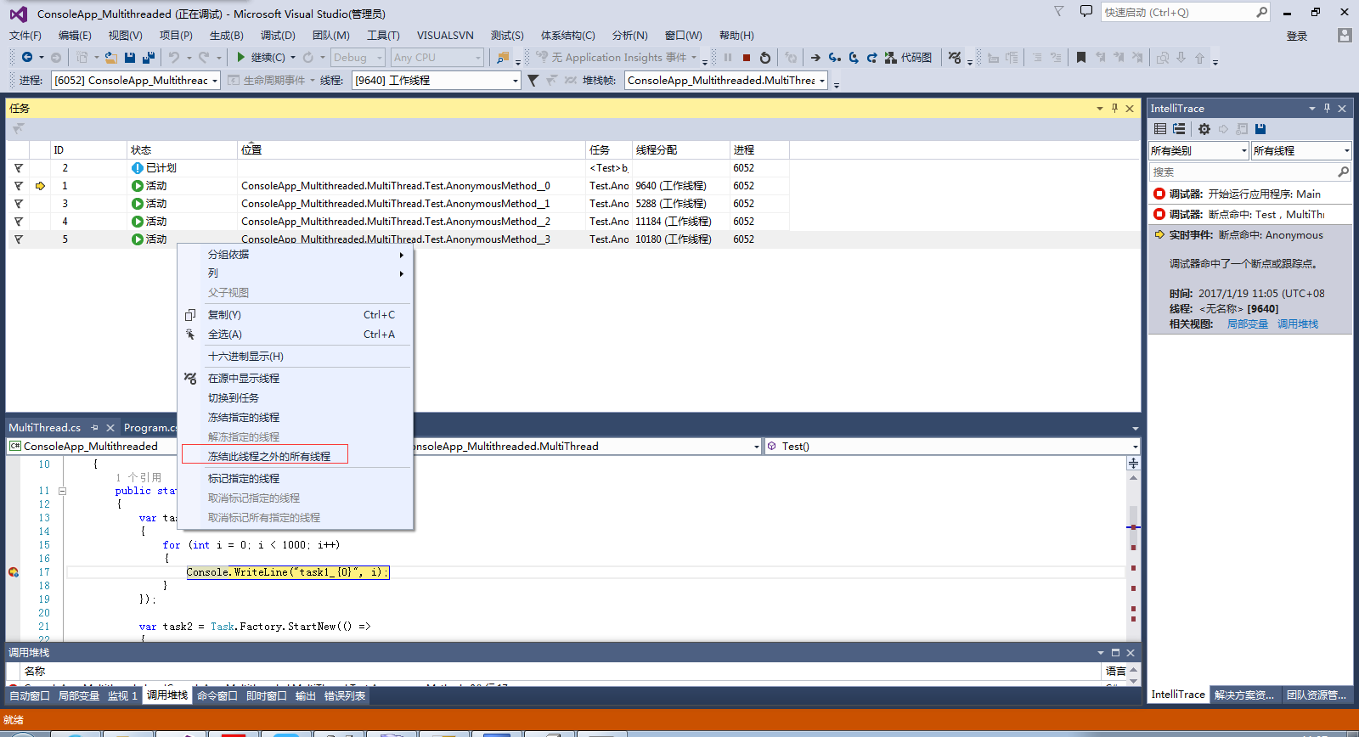
Task: Click the Step Over icon
Action: click(854, 58)
